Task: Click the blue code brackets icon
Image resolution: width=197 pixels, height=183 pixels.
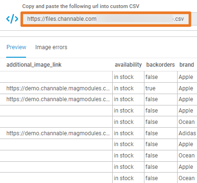Action: tap(12, 19)
